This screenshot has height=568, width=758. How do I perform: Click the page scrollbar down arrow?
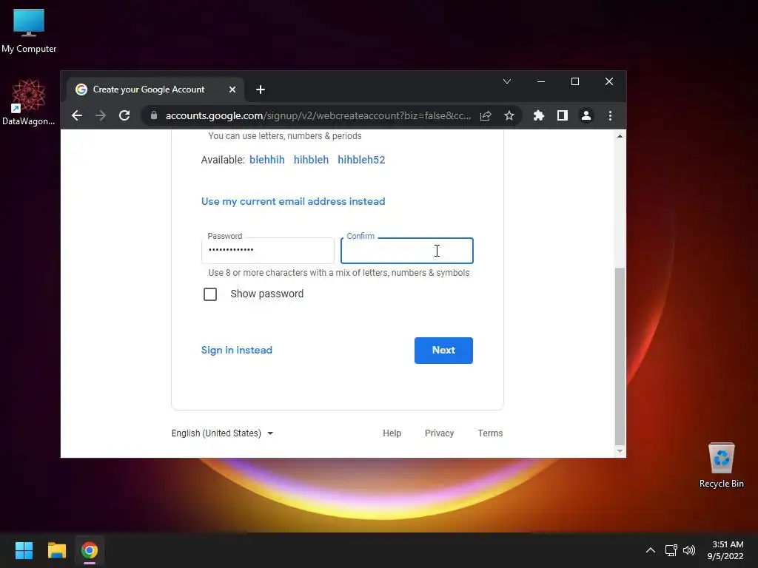click(620, 451)
